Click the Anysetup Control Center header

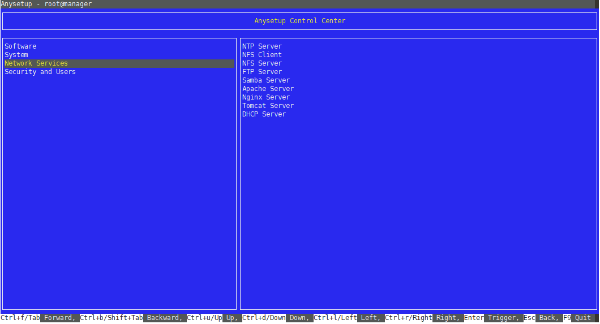(x=300, y=21)
